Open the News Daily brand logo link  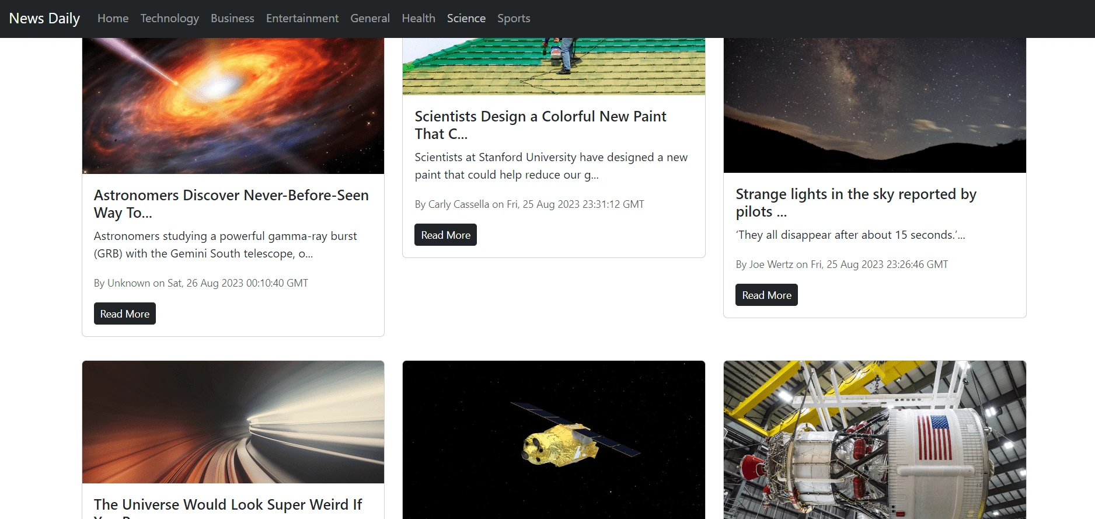pyautogui.click(x=44, y=18)
